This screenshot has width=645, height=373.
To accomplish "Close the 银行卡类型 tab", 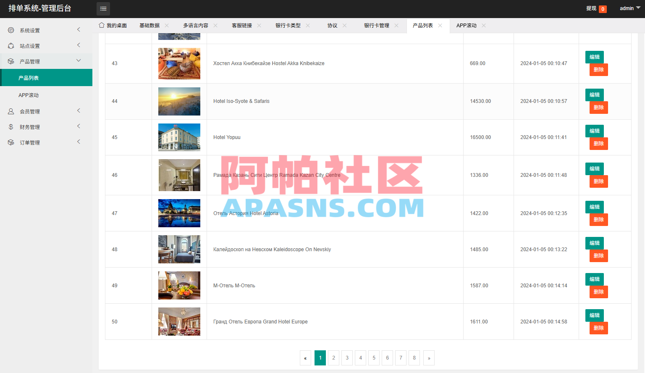I will (x=308, y=26).
